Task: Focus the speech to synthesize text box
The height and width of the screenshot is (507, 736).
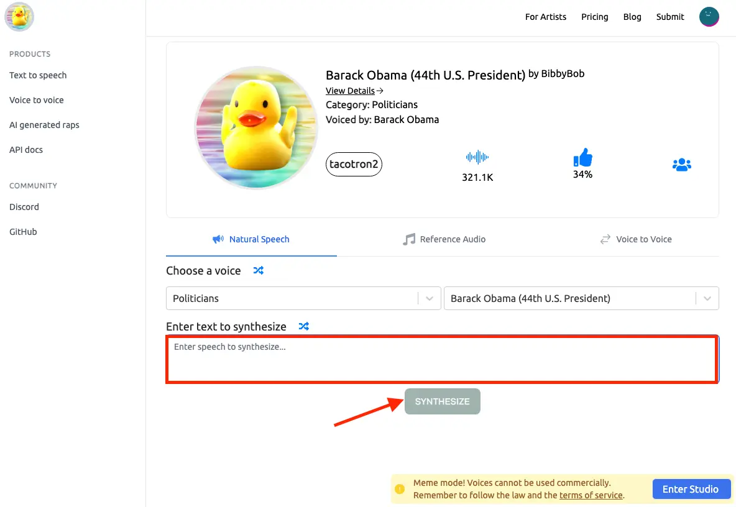Action: pyautogui.click(x=442, y=359)
